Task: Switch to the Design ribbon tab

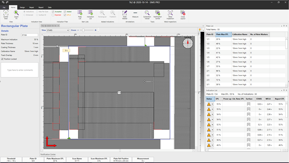Action: pos(22,7)
